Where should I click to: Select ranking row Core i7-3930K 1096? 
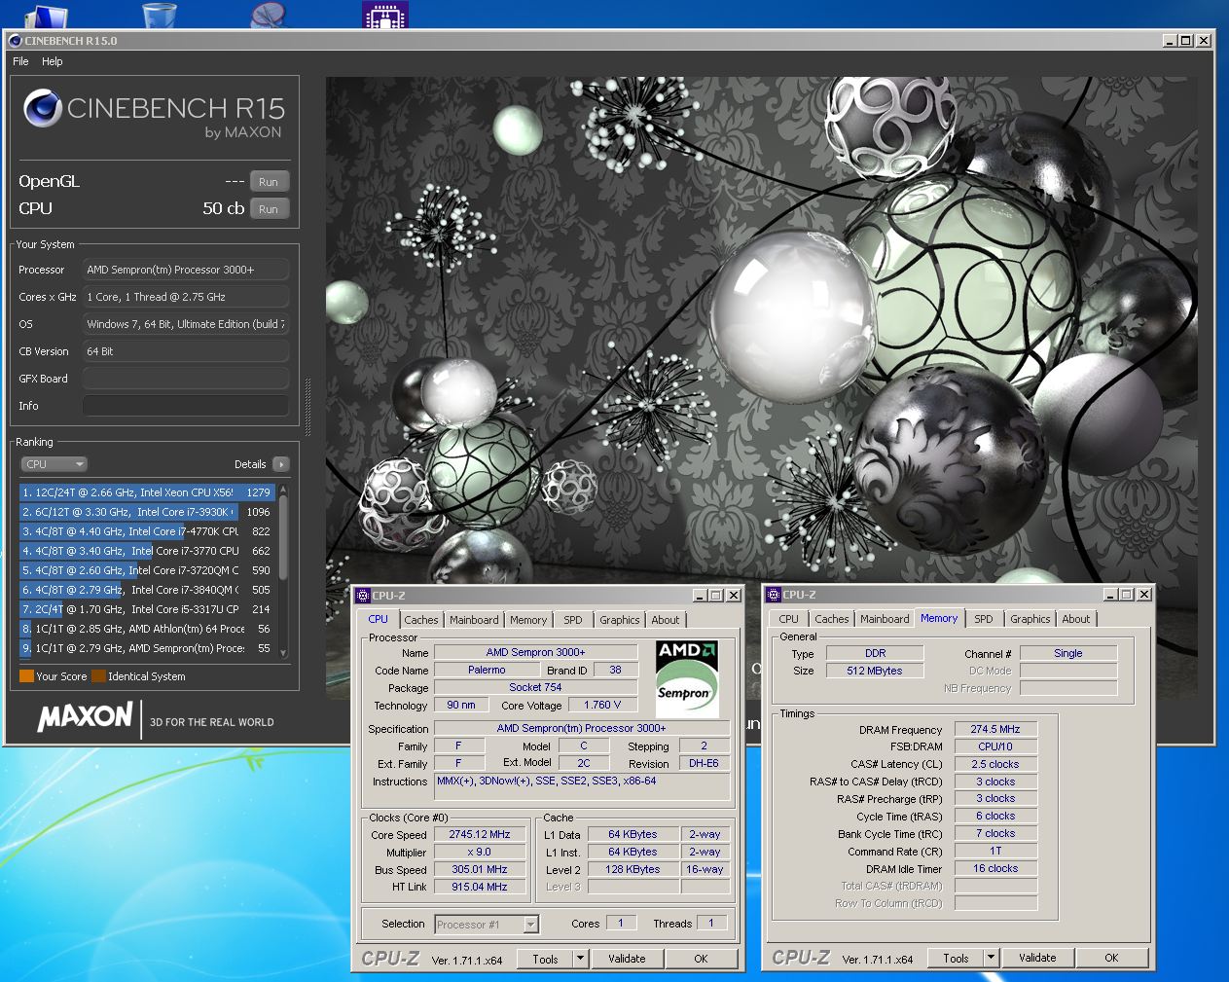coord(147,512)
